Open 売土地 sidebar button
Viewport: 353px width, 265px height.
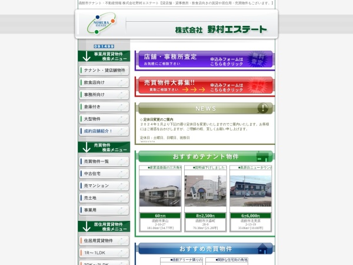click(x=104, y=198)
